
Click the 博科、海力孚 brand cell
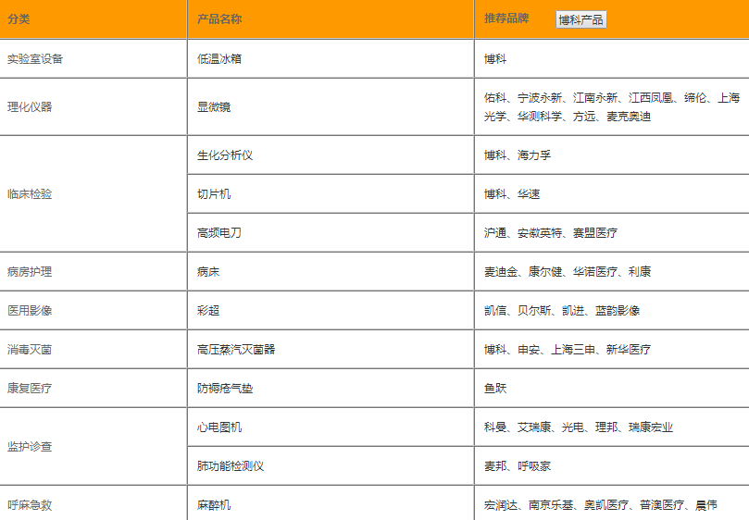click(x=612, y=155)
